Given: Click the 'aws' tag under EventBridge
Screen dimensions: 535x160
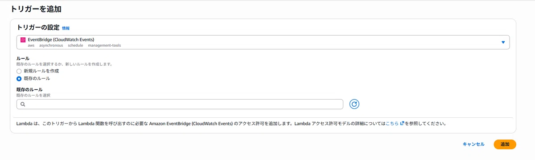Looking at the screenshot, I should click(x=31, y=45).
